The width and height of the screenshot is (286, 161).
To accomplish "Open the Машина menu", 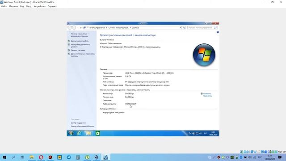I will 13,6.
